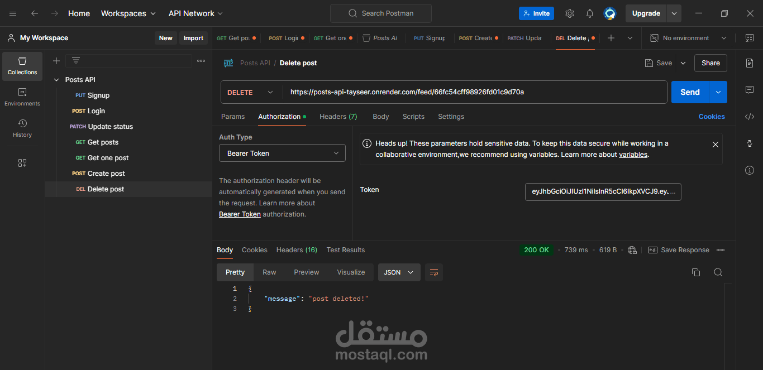Screen dimensions: 763x370
Task: Open the Environments sidebar section
Action: pos(22,97)
